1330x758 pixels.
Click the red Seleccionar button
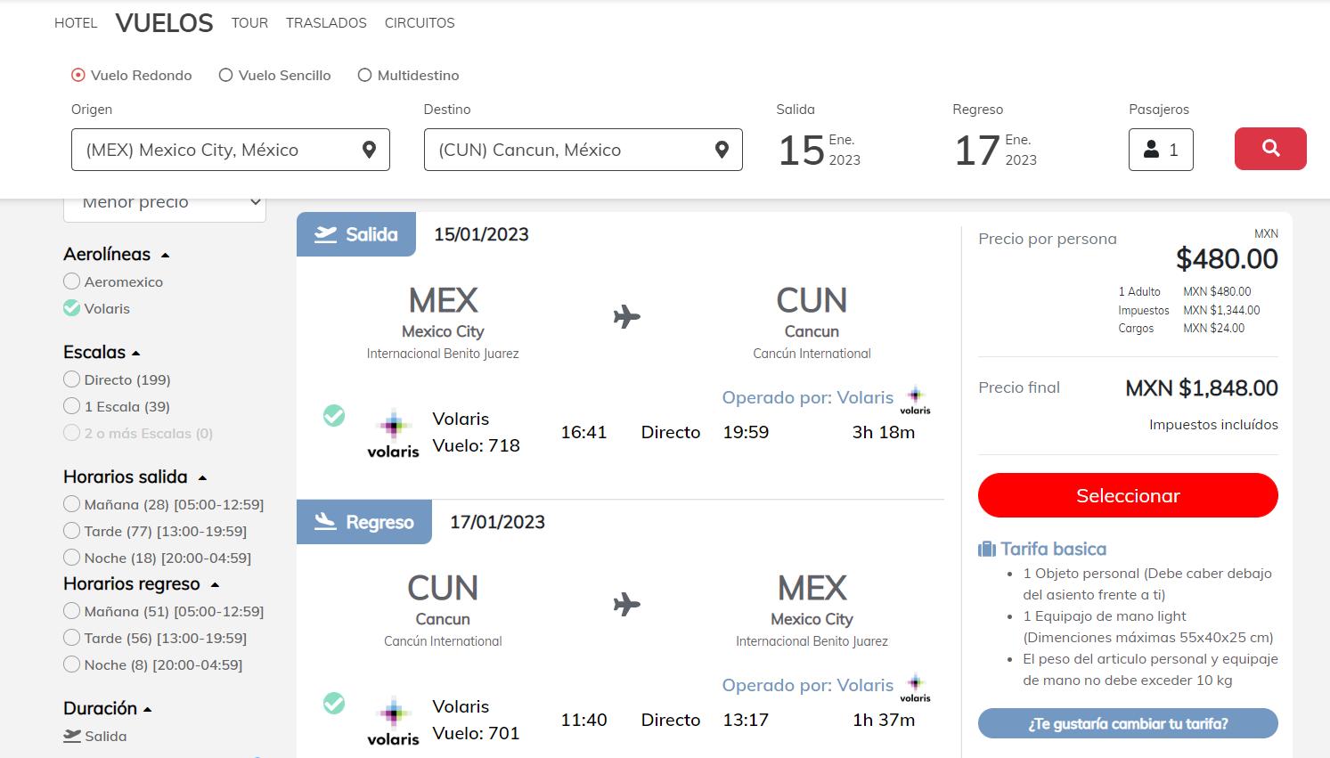(1128, 495)
